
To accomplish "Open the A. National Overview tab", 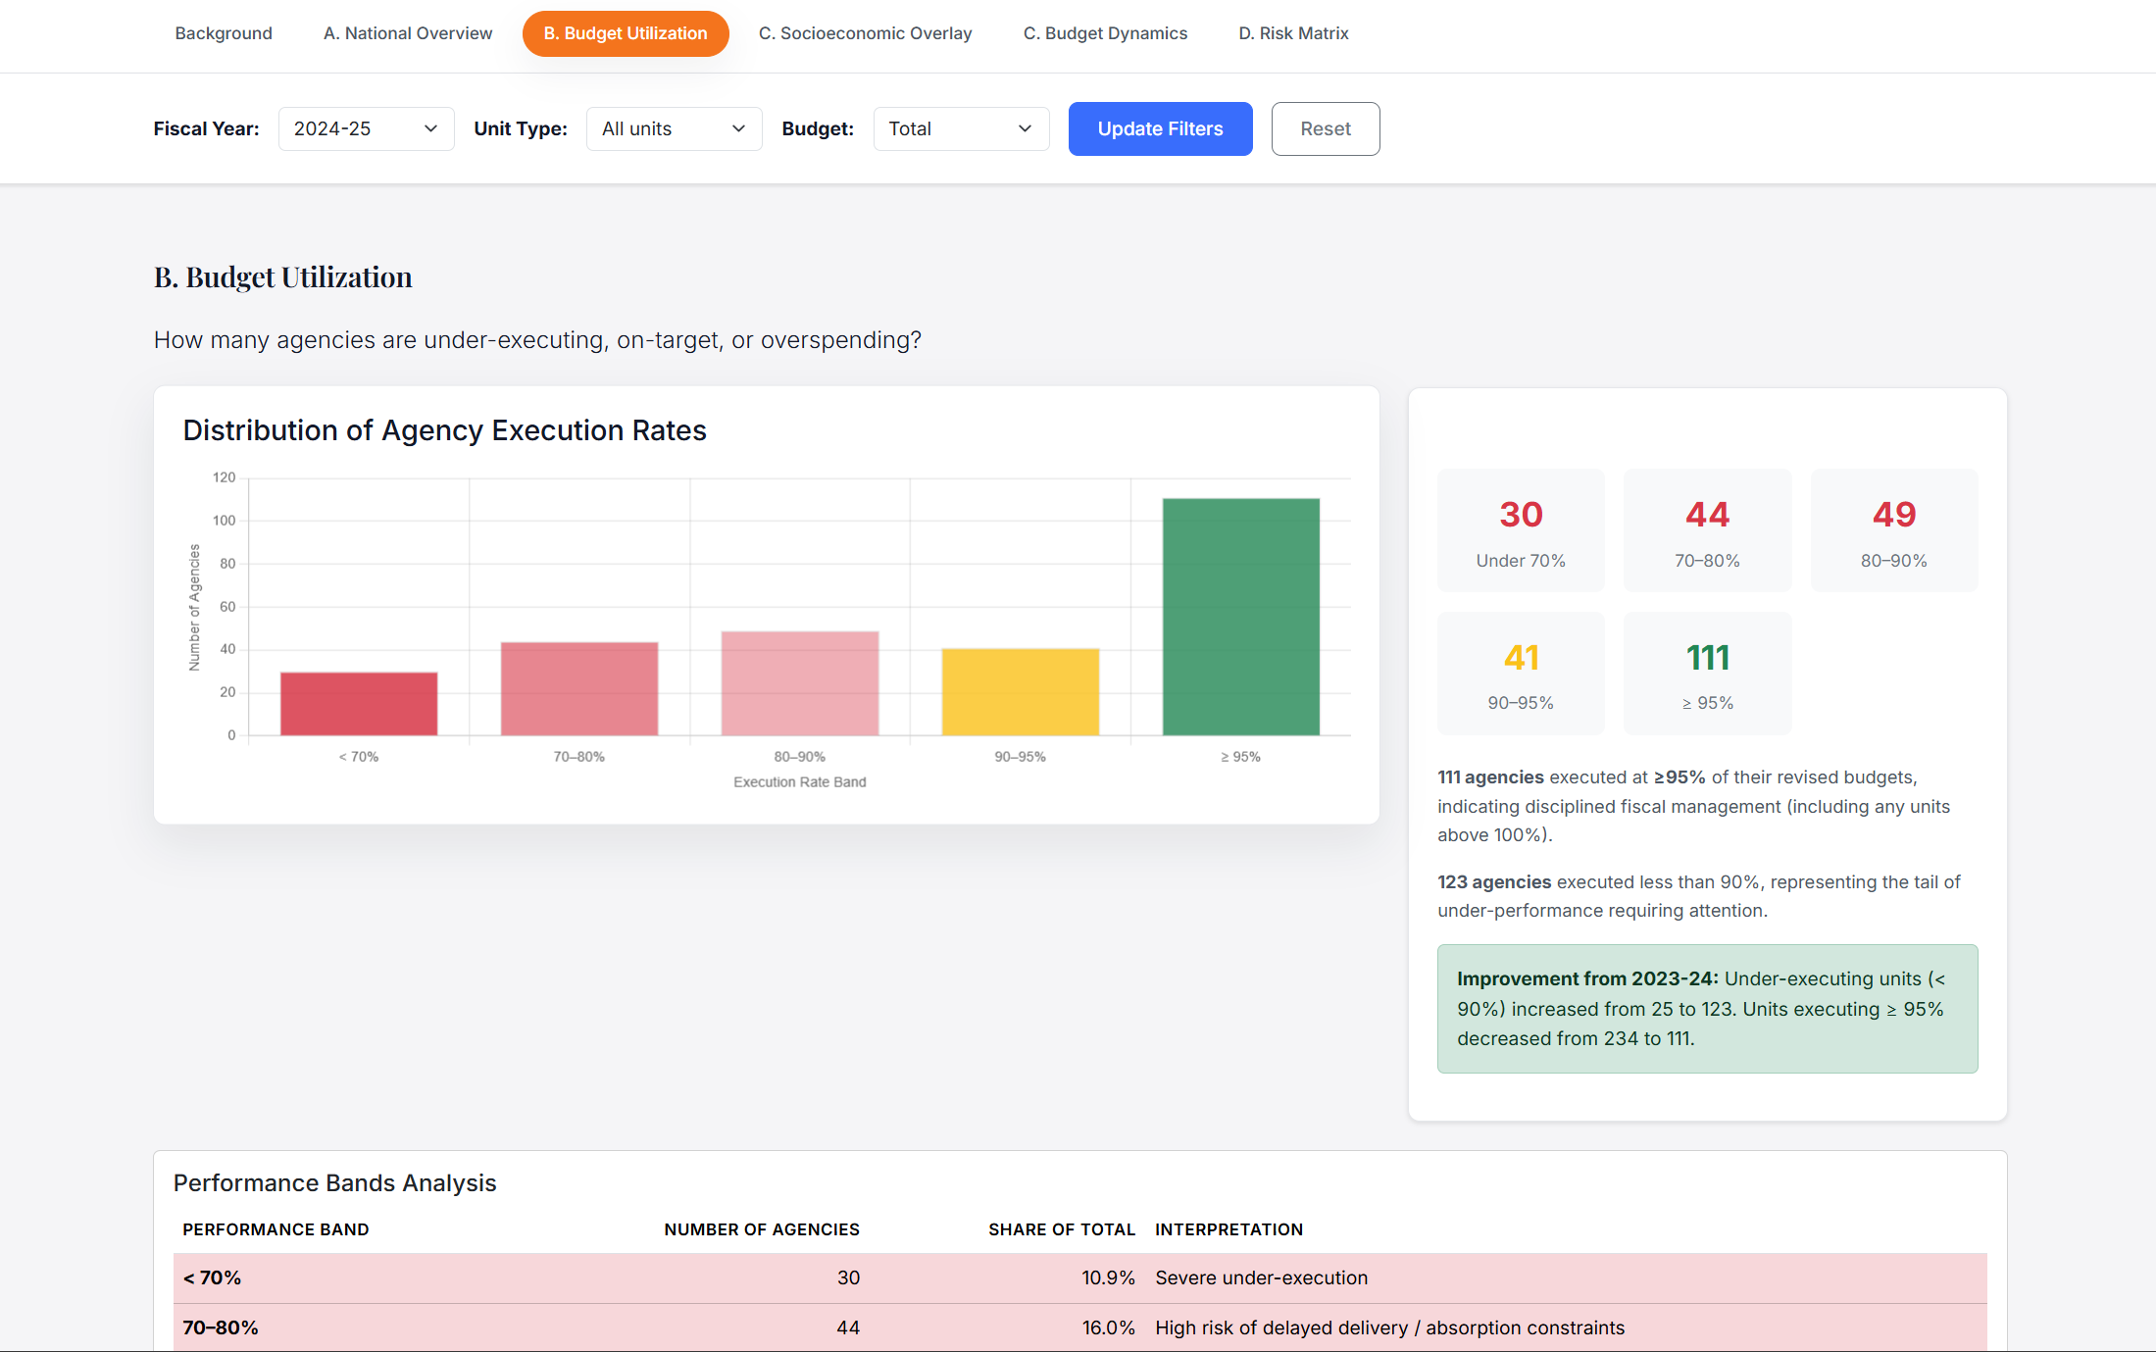I will click(408, 33).
